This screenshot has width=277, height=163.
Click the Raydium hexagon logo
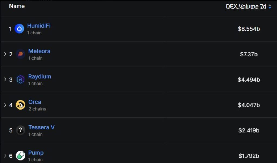(20, 79)
